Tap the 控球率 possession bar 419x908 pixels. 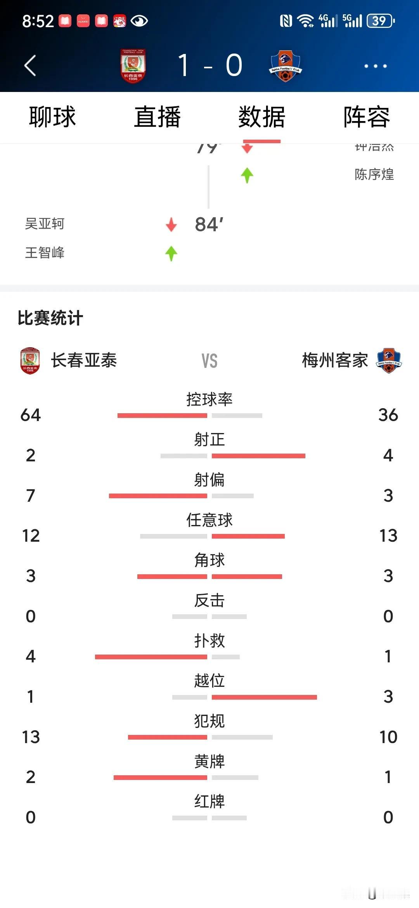190,416
